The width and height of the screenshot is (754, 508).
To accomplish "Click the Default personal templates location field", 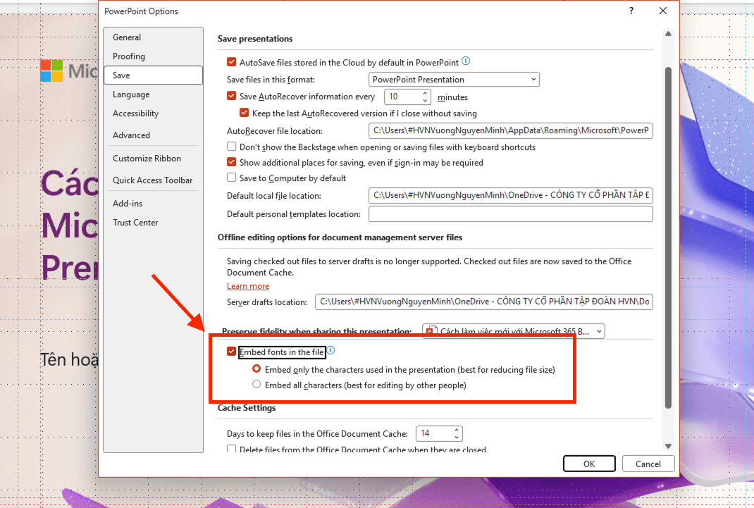I will pyautogui.click(x=511, y=214).
